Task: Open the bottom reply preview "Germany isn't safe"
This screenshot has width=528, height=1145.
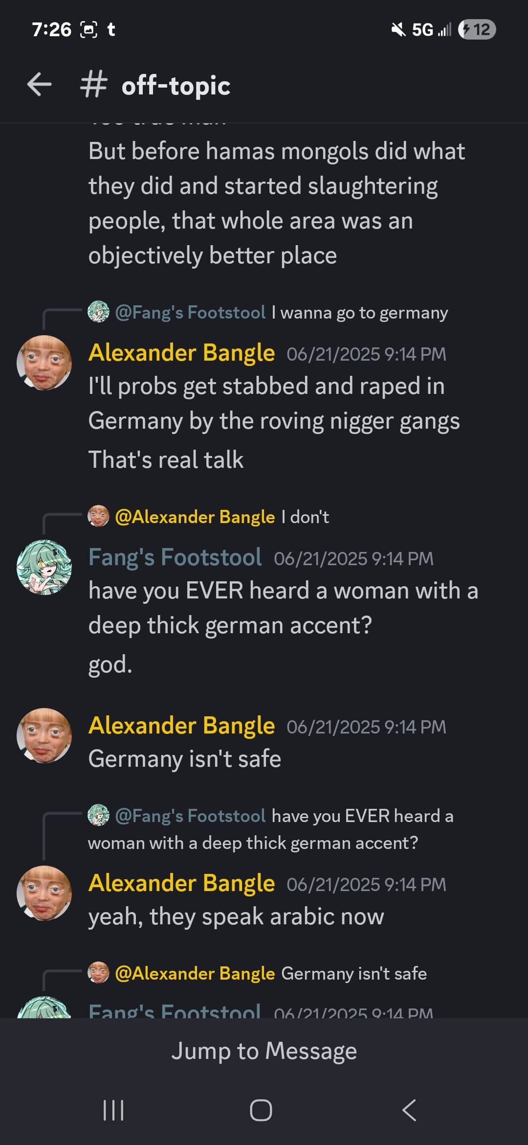Action: pos(257,973)
